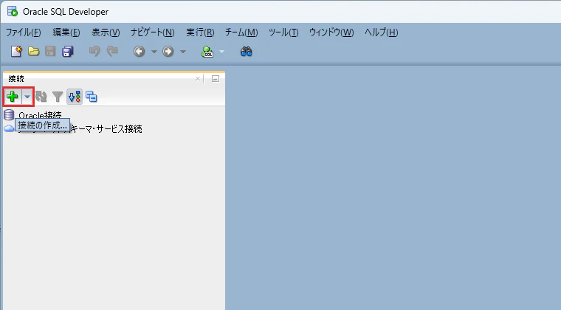Image resolution: width=561 pixels, height=310 pixels.
Task: Click the collapse all windows icon
Action: pyautogui.click(x=92, y=97)
